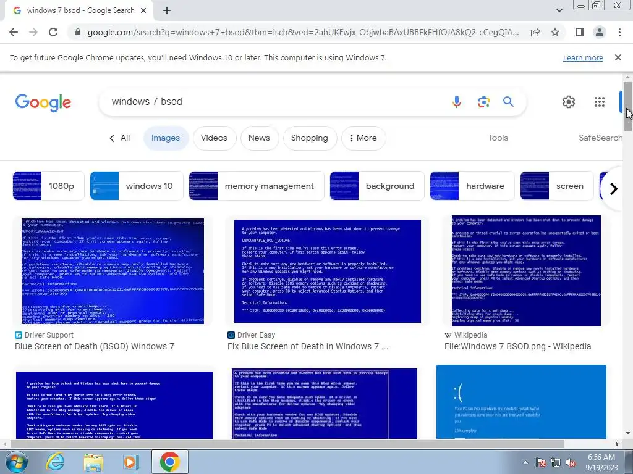
Task: Select the Images tab
Action: (166, 138)
